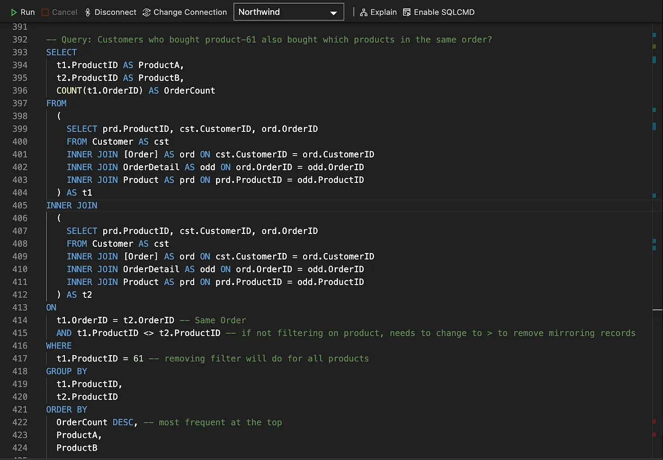Viewport: 663px width, 460px height.
Task: Click the FROM keyword on line 397
Action: (x=56, y=104)
